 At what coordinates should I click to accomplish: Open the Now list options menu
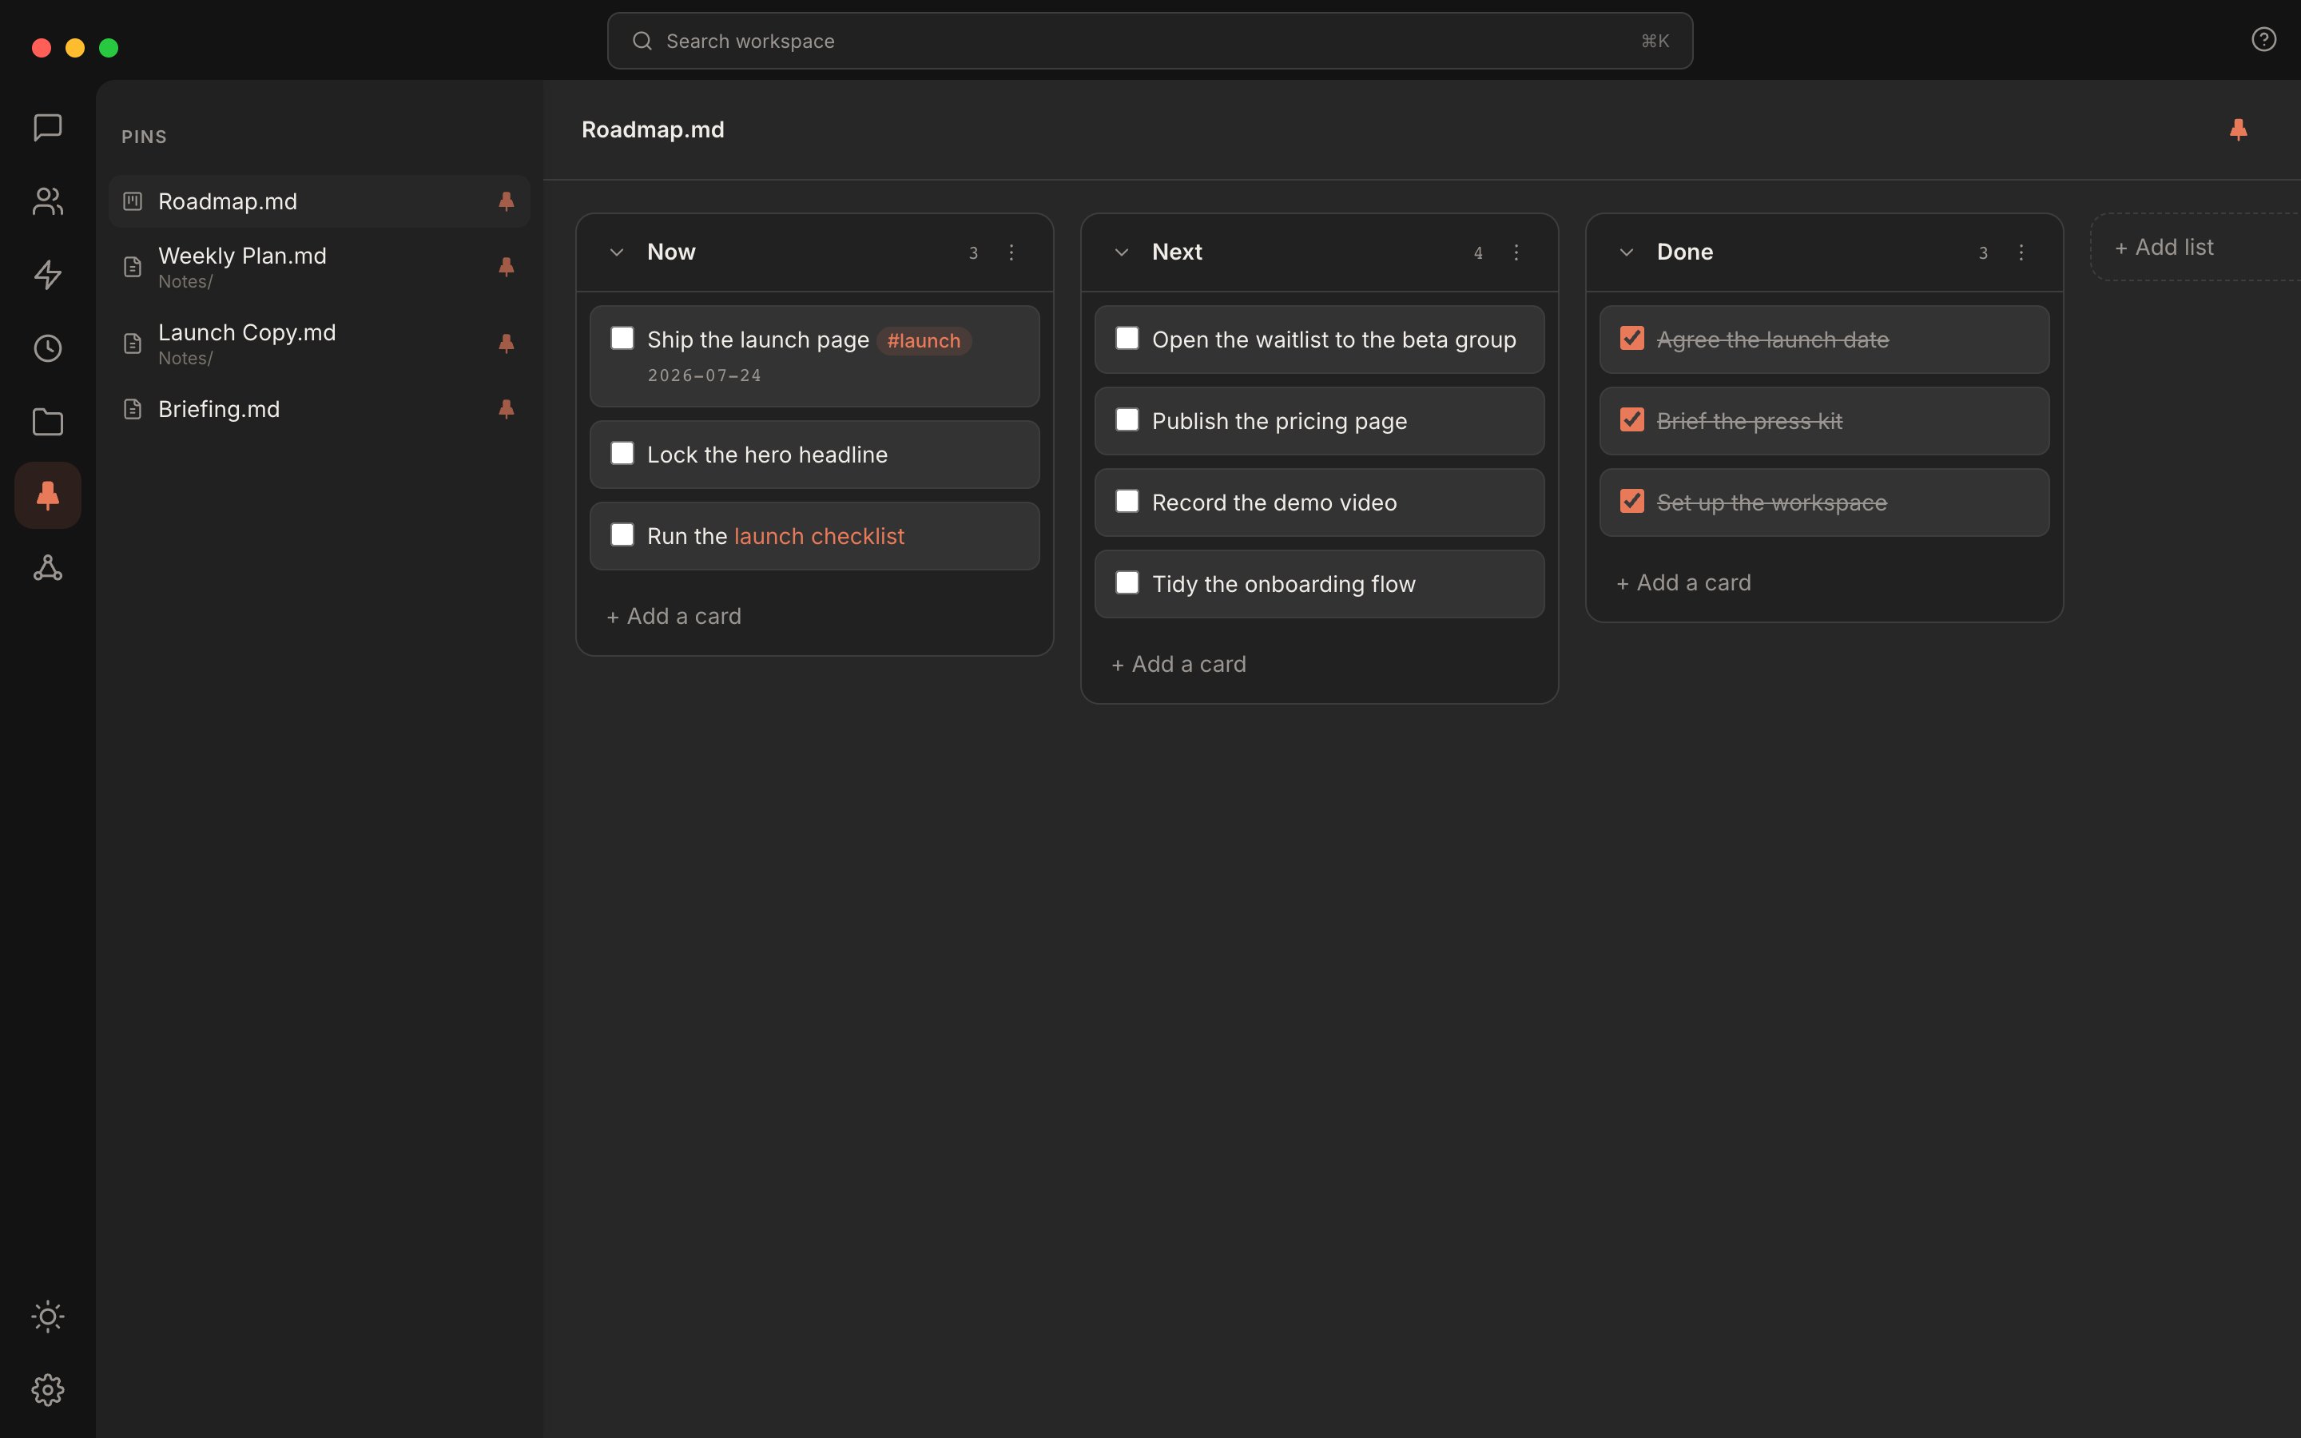click(x=1011, y=252)
